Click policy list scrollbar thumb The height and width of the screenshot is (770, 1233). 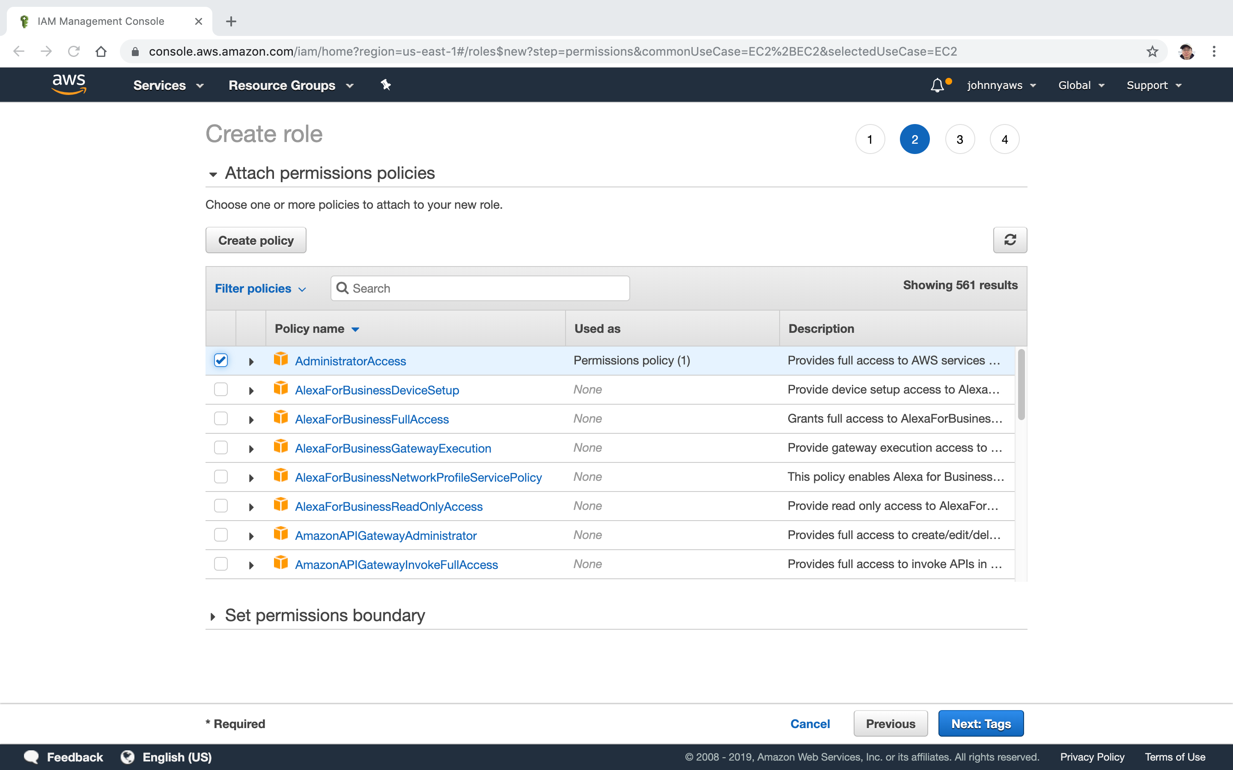point(1021,385)
